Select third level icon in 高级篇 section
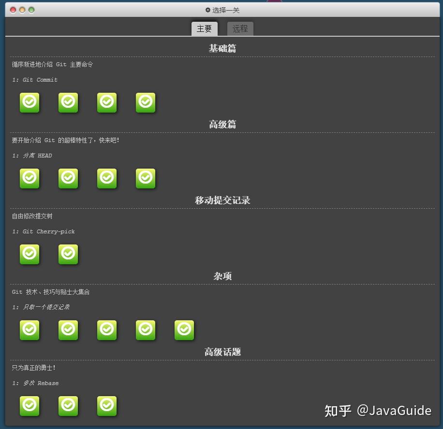443x429 pixels. pyautogui.click(x=107, y=178)
